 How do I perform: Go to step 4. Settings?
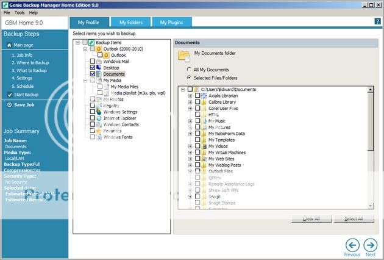pos(22,78)
